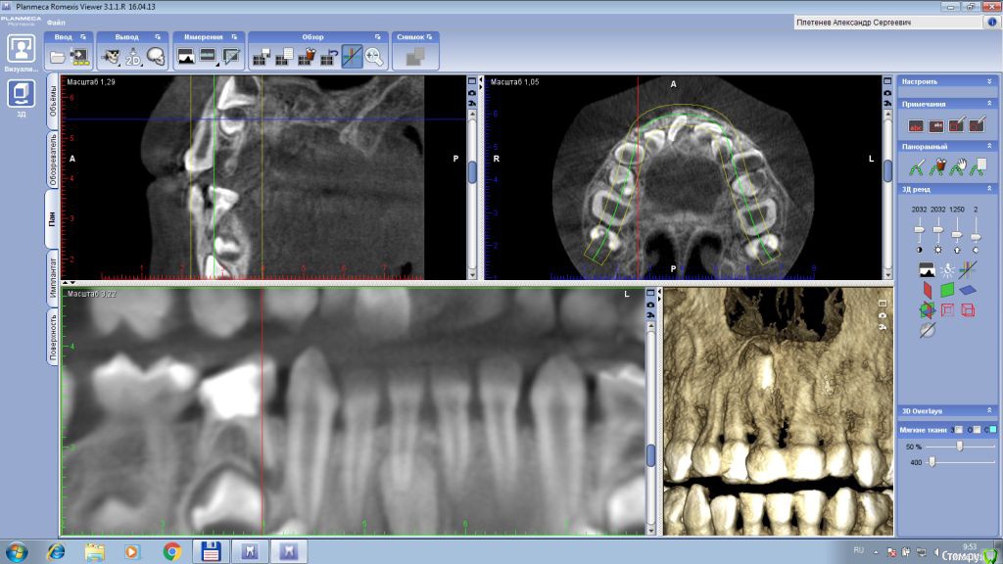Collapse the Панорамный panel section
Screen dimensions: 1003x564
(x=991, y=146)
